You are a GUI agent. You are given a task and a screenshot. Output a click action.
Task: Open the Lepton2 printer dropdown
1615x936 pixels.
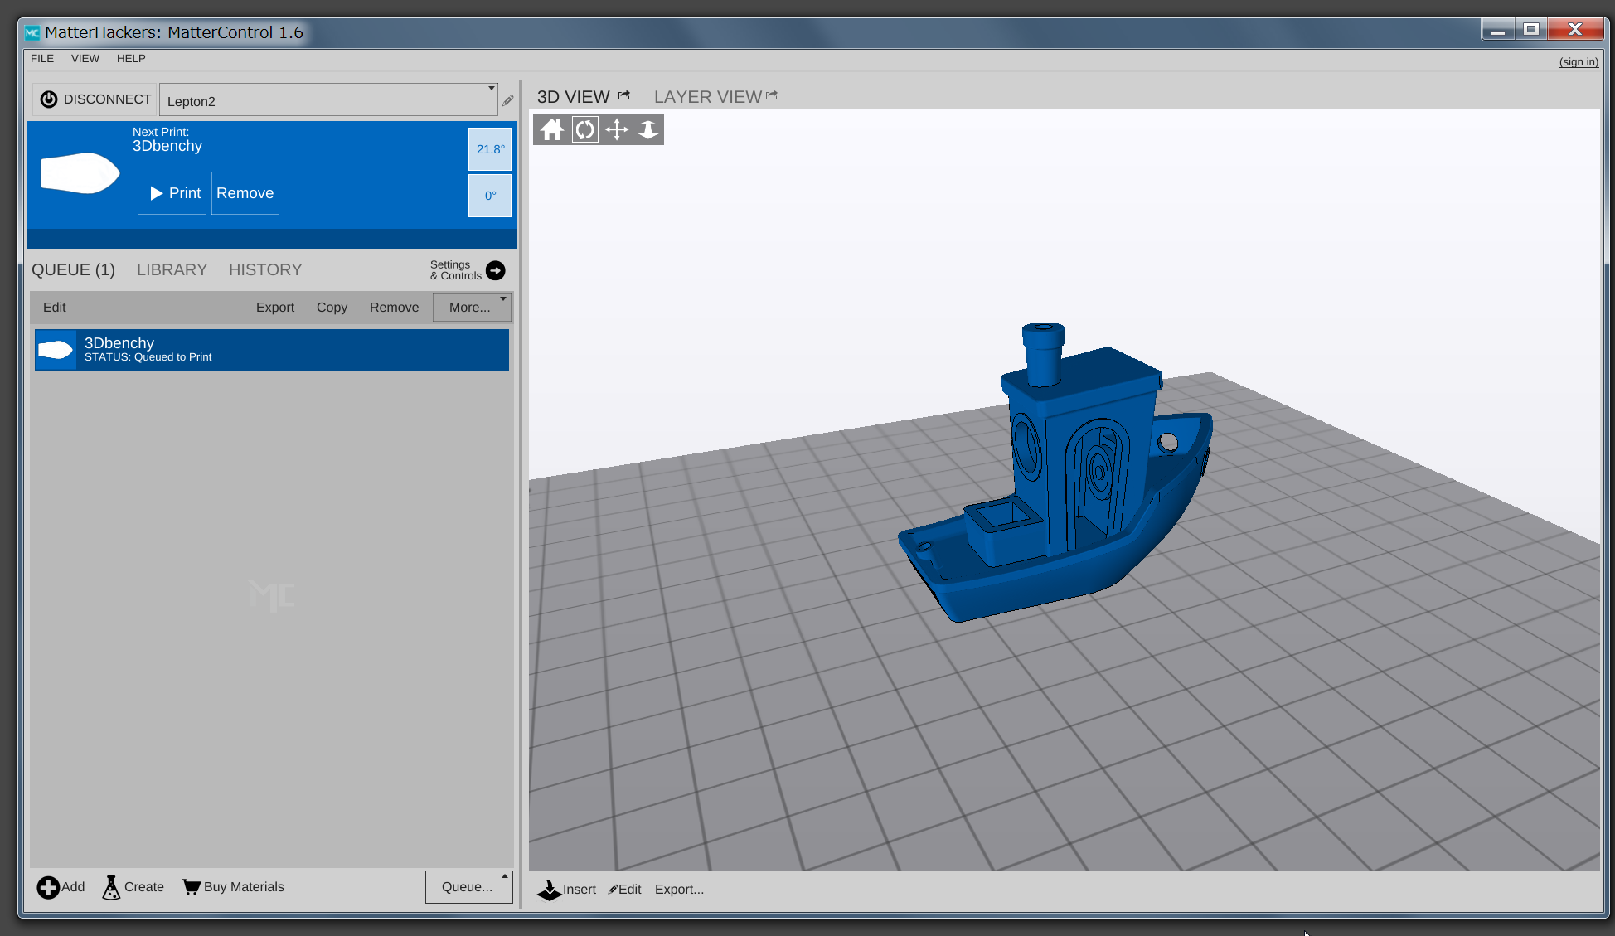pyautogui.click(x=328, y=100)
